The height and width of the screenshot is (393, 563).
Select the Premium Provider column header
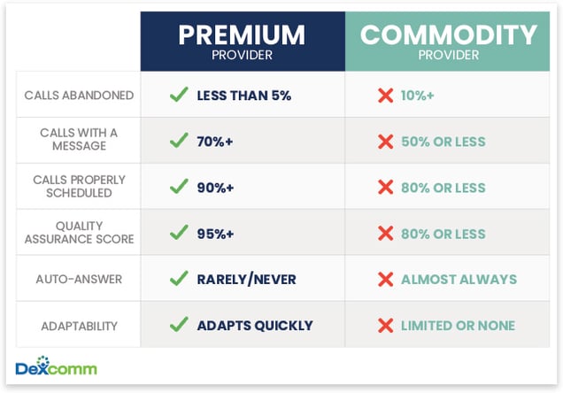[243, 42]
